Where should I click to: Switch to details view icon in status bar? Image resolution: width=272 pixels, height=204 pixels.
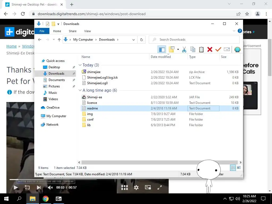click(x=233, y=168)
